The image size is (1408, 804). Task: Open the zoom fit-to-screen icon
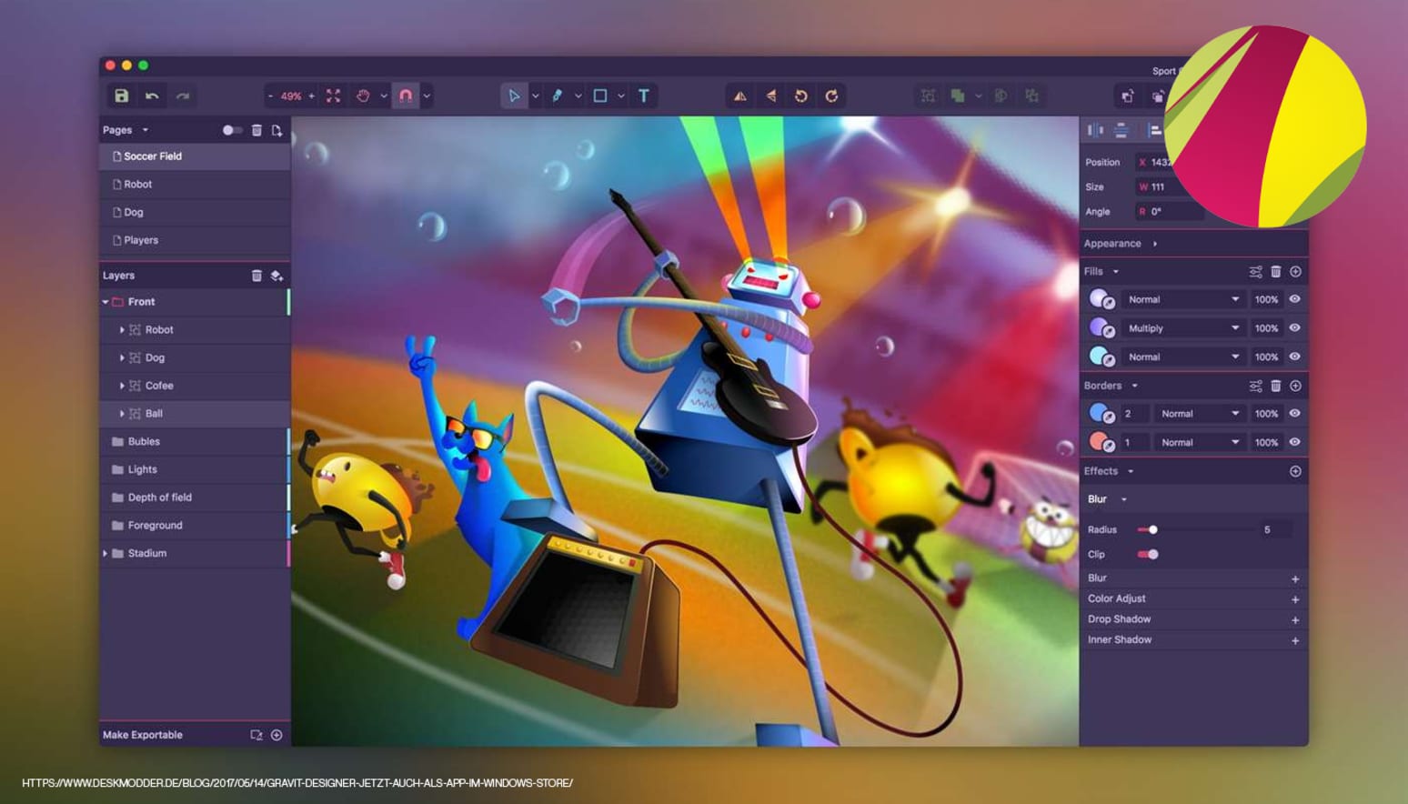click(333, 95)
